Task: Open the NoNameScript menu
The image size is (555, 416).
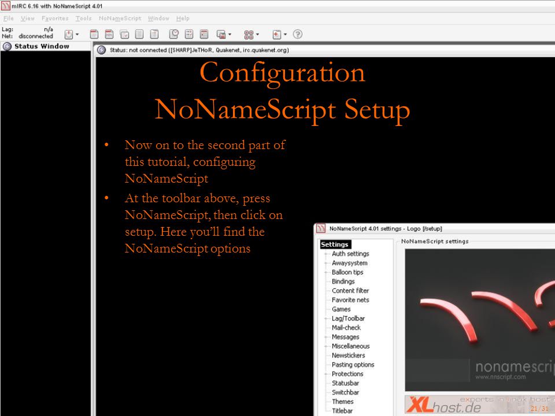Action: [120, 18]
